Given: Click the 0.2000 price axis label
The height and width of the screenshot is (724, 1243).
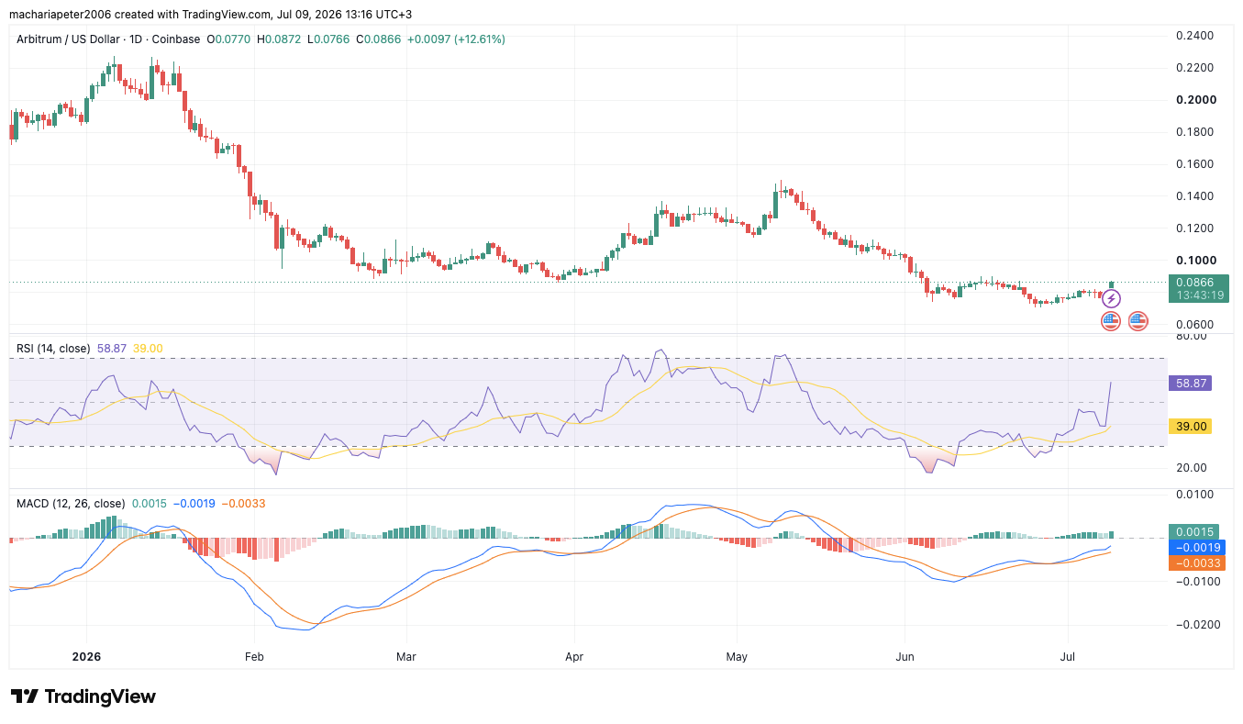Looking at the screenshot, I should click(1195, 100).
